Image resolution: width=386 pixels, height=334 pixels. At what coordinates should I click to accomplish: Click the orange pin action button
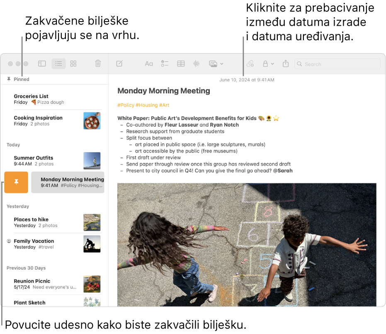point(16,182)
